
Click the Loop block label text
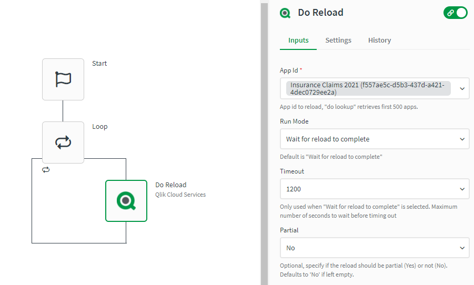[100, 127]
